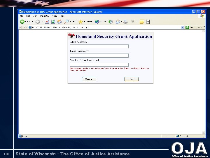Screen dimensions: 210x158
Task: Click the Internet zone globe in status bar
Action: click(178, 136)
